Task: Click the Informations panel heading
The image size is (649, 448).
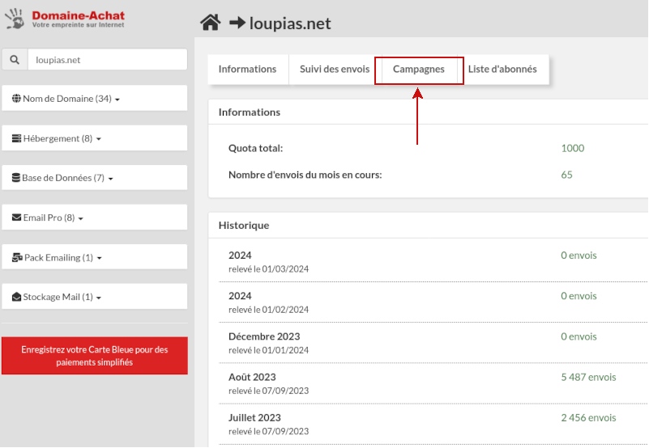Action: click(x=250, y=112)
